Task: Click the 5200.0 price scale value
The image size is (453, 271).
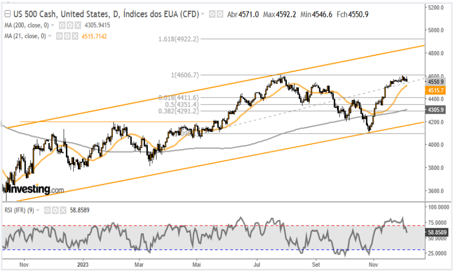Action: pyautogui.click(x=436, y=7)
